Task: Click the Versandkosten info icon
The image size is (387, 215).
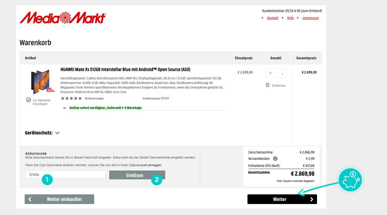Action: click(x=275, y=159)
